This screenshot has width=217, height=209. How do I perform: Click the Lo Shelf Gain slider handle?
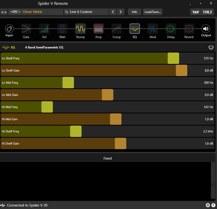[x=181, y=70]
